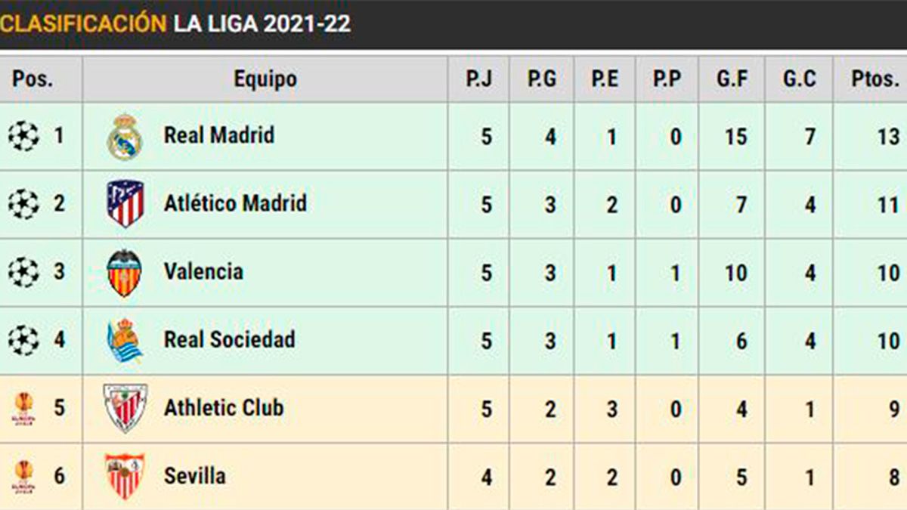The height and width of the screenshot is (510, 907).
Task: Click Europa League icon beside position 5
Action: click(x=23, y=409)
